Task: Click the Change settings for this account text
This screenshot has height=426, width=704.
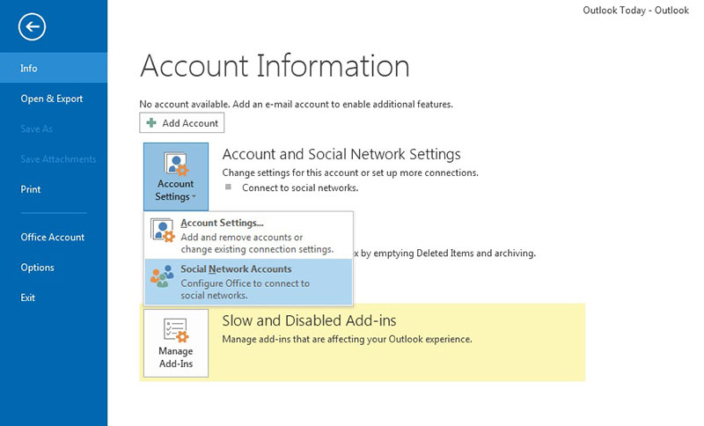Action: tap(350, 173)
